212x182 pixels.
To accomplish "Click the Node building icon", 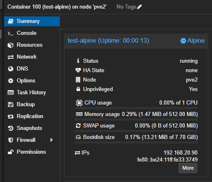I will pyautogui.click(x=78, y=80).
